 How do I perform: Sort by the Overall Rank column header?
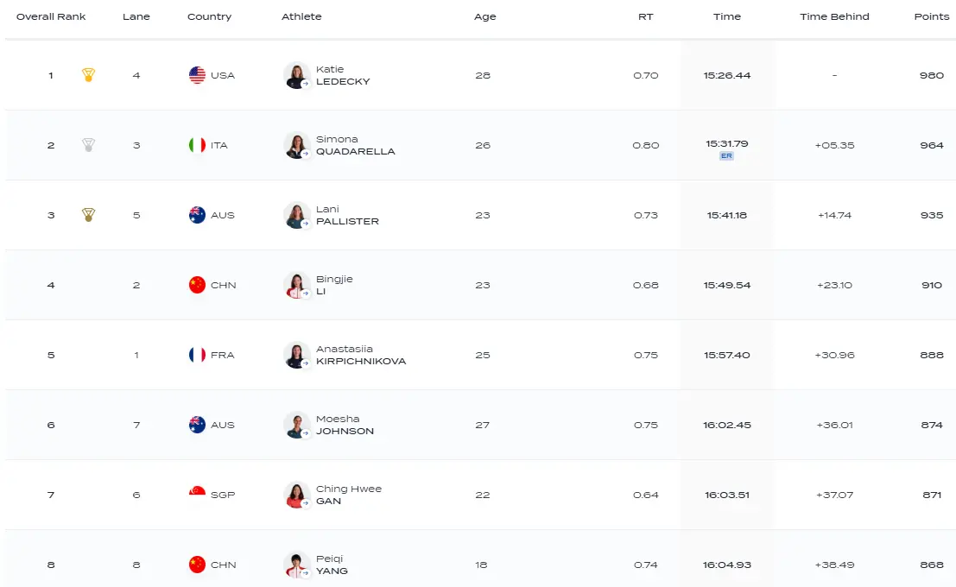51,16
